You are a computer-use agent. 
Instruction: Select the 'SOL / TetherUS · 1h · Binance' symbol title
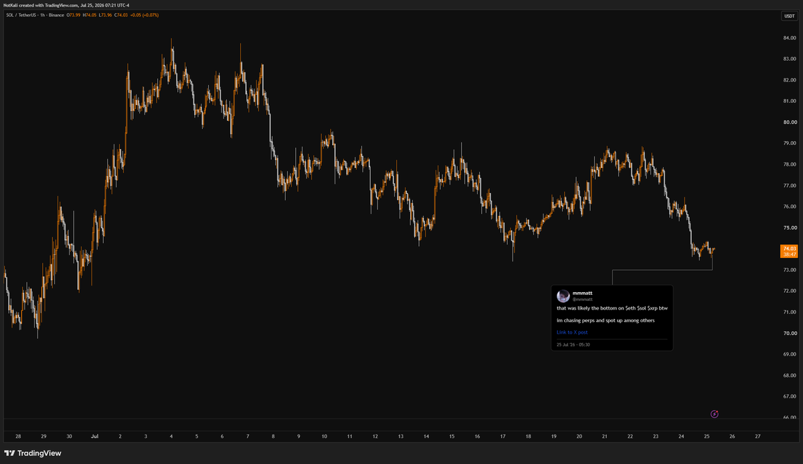35,15
